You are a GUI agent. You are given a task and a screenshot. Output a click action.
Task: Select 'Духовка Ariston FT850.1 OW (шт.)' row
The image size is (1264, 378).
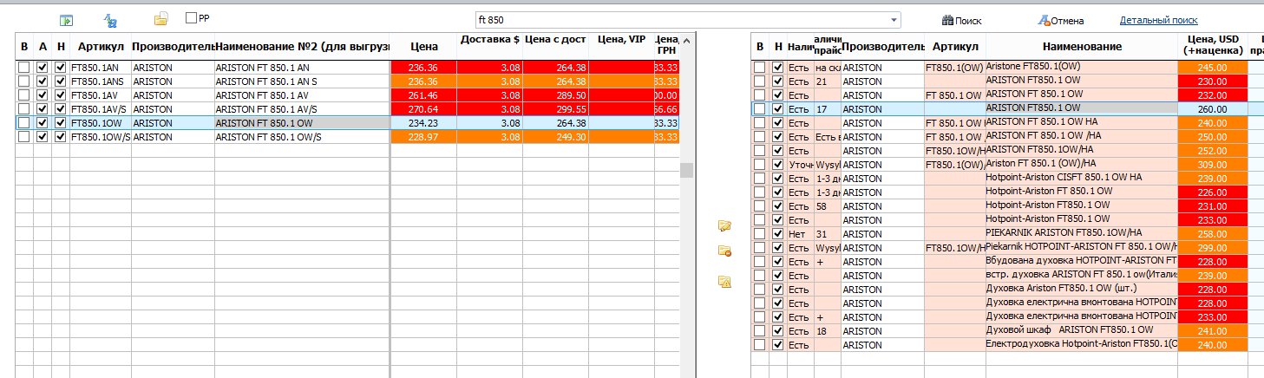(1082, 289)
